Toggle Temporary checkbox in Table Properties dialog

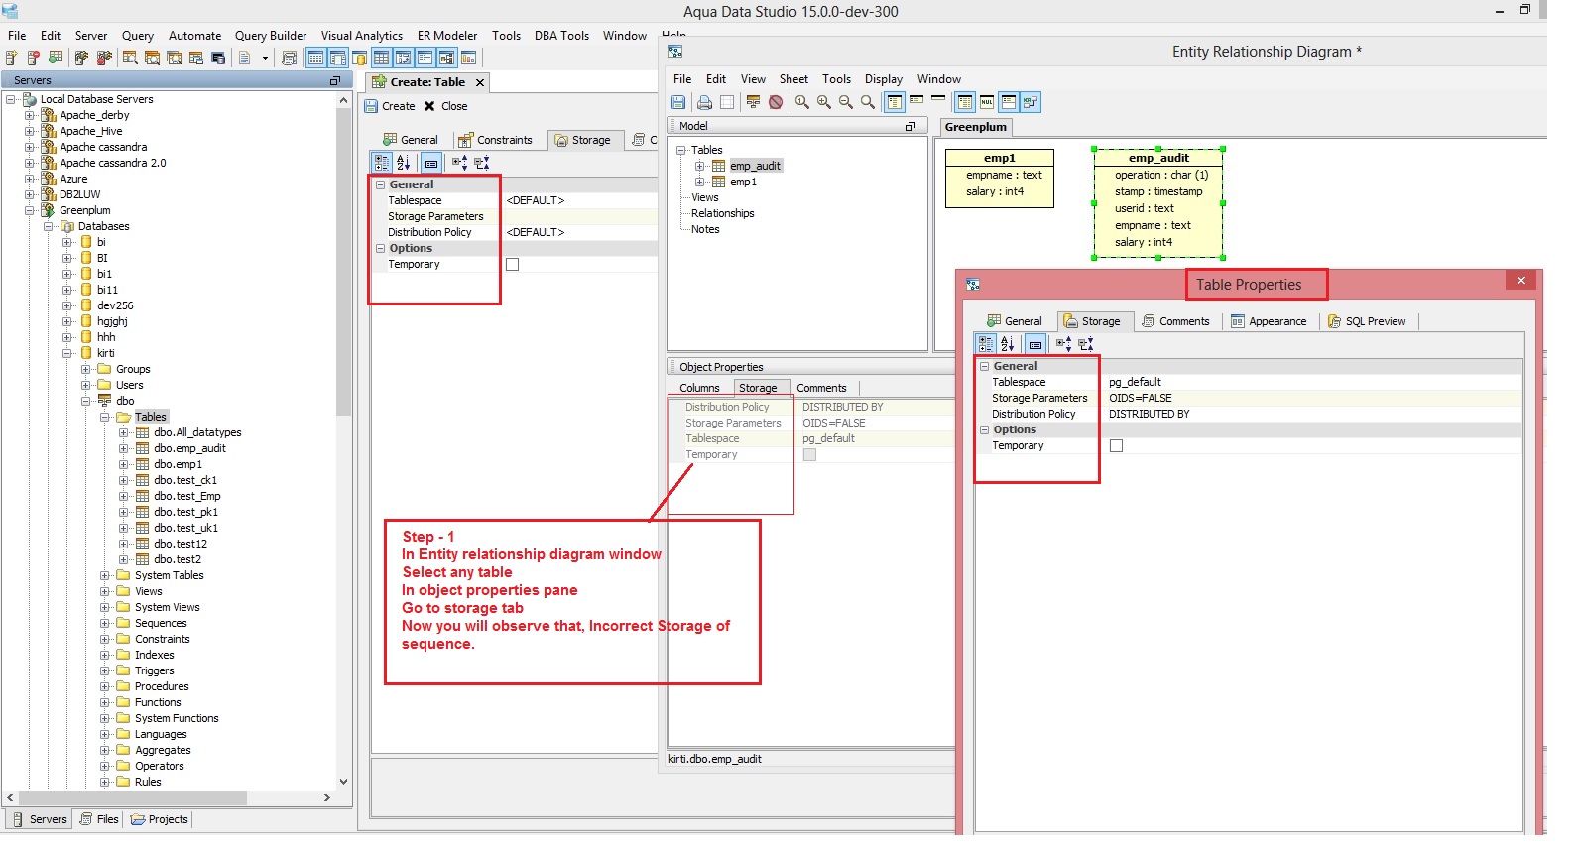pos(1116,446)
